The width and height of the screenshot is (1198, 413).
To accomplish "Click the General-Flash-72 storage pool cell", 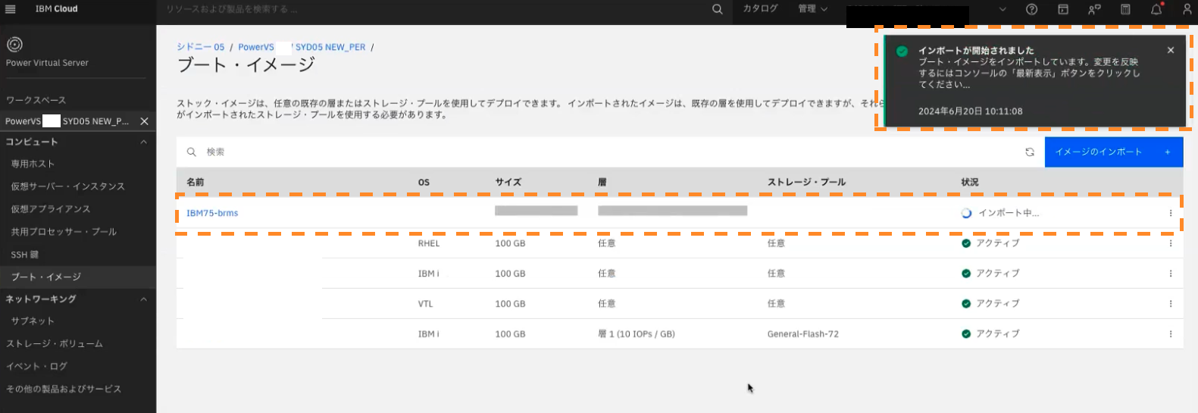I will 802,334.
